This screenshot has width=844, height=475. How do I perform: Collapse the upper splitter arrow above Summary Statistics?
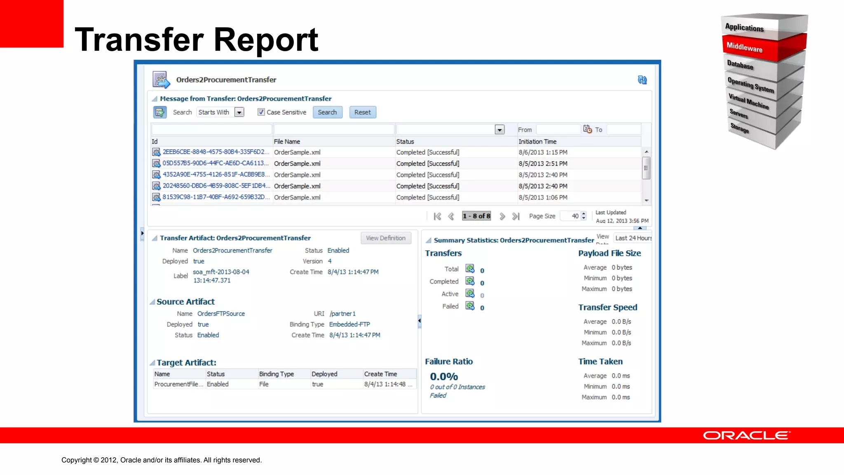(x=640, y=228)
